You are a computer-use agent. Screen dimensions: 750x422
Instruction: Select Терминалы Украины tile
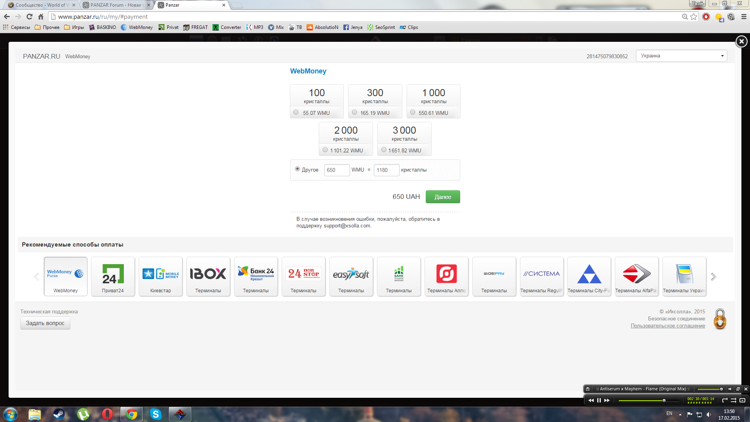[x=684, y=276]
